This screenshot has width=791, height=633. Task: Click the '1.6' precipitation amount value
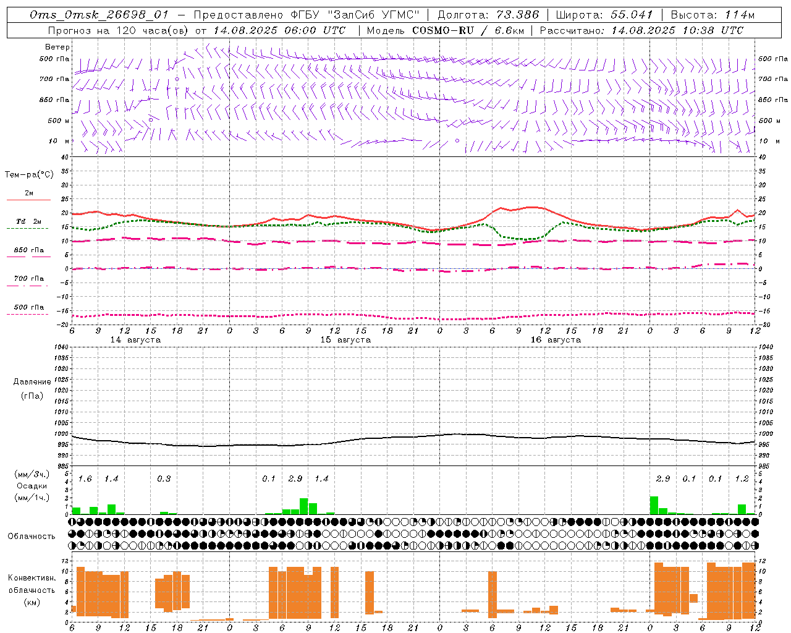[x=85, y=479]
